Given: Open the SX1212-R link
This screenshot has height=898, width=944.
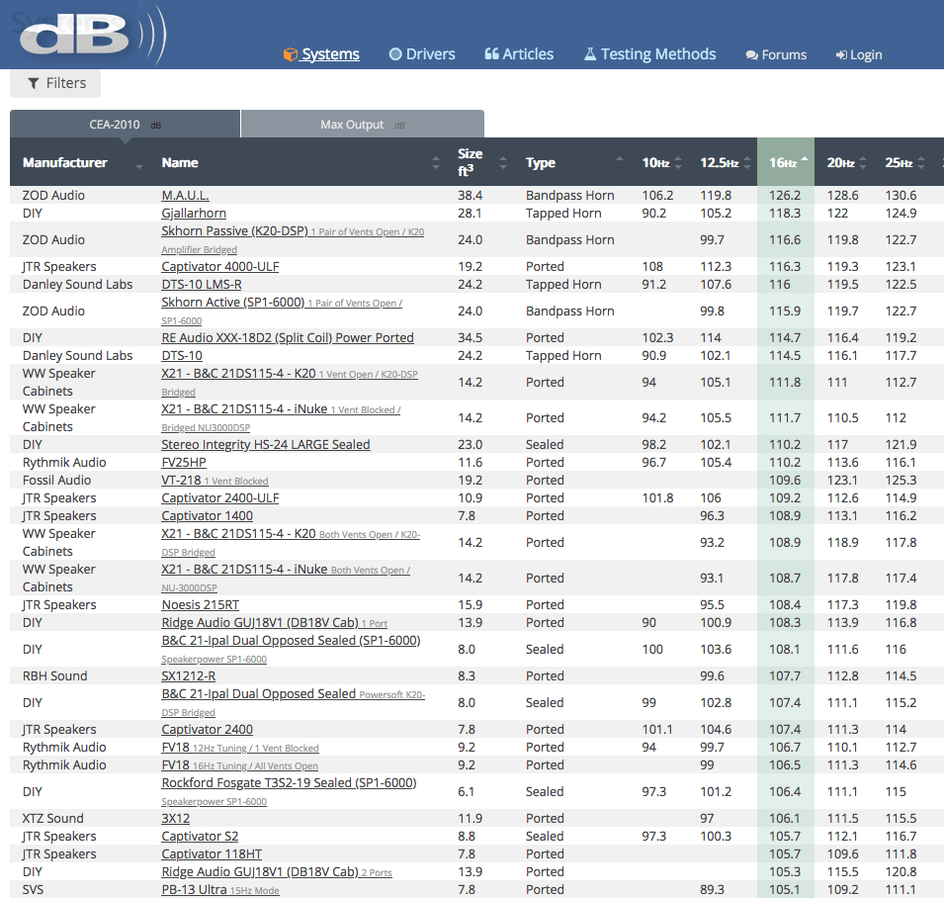Looking at the screenshot, I should [189, 675].
